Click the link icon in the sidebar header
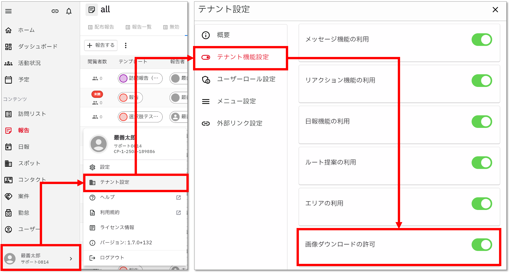Screen dimensions: 510x273 click(55, 11)
